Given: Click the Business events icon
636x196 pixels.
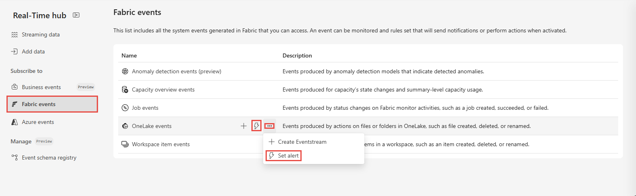Looking at the screenshot, I should 15,87.
